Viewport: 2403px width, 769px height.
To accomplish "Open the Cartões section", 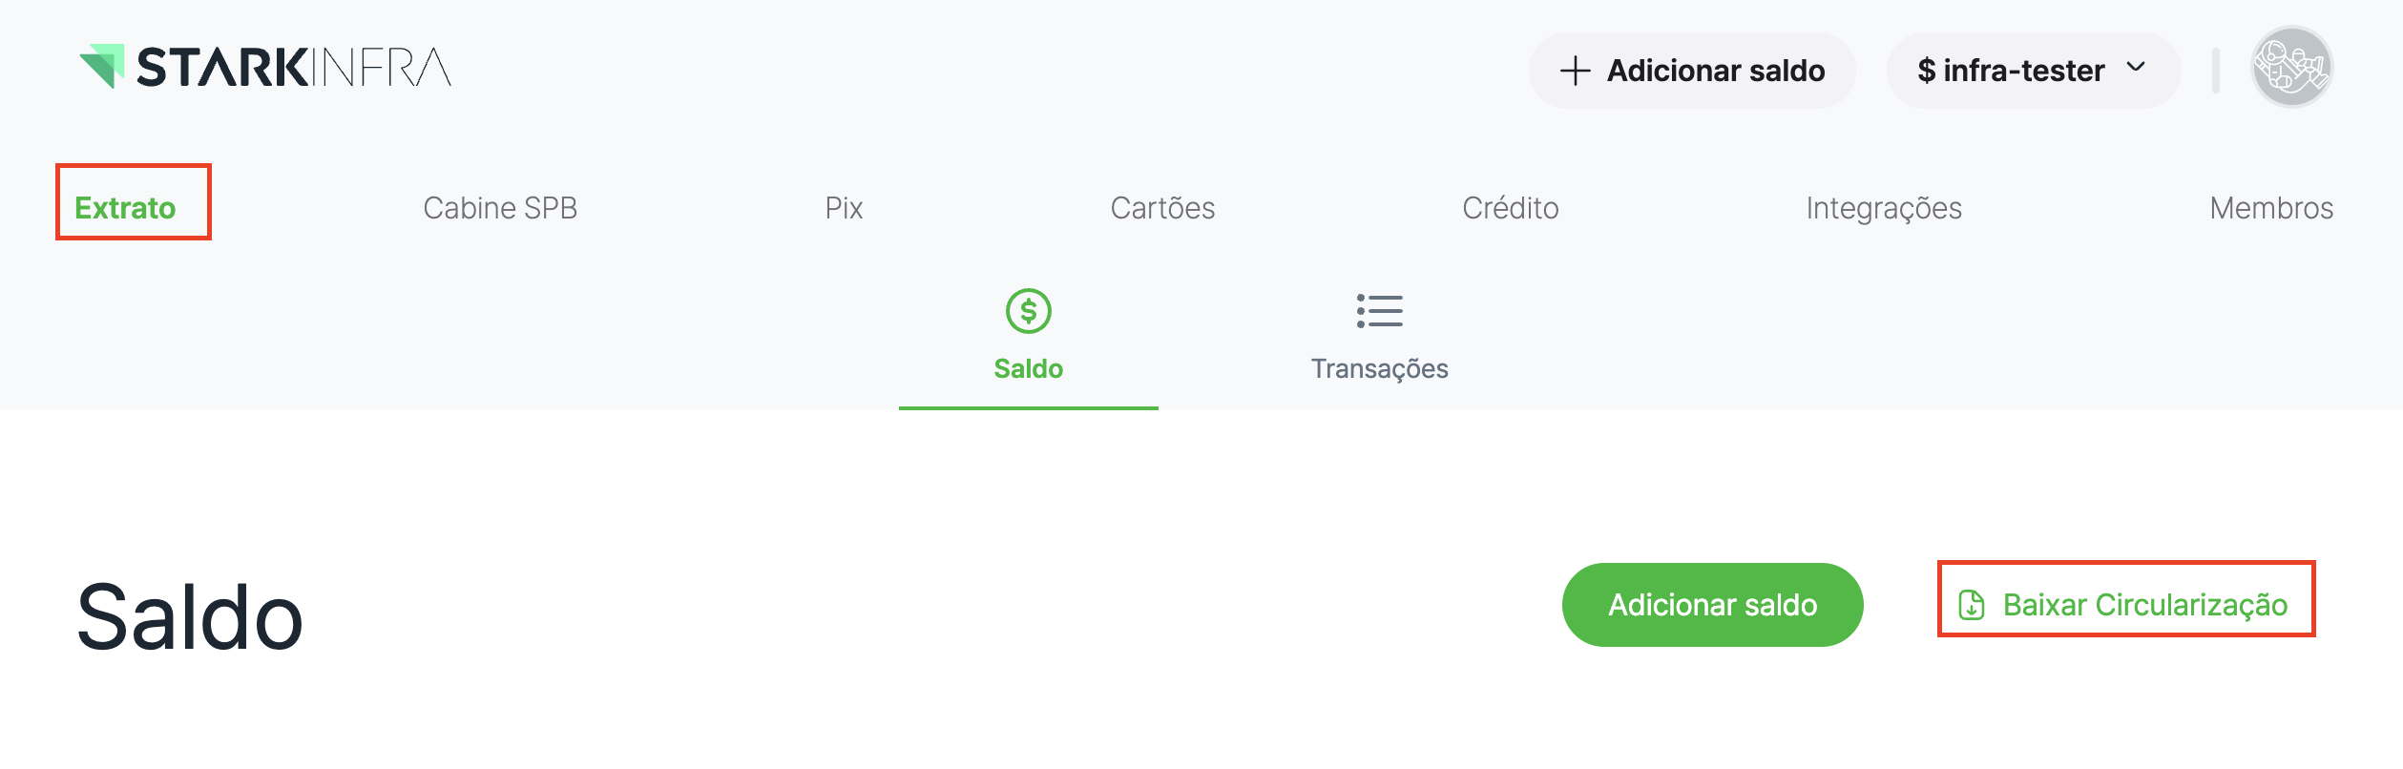I will tap(1162, 208).
